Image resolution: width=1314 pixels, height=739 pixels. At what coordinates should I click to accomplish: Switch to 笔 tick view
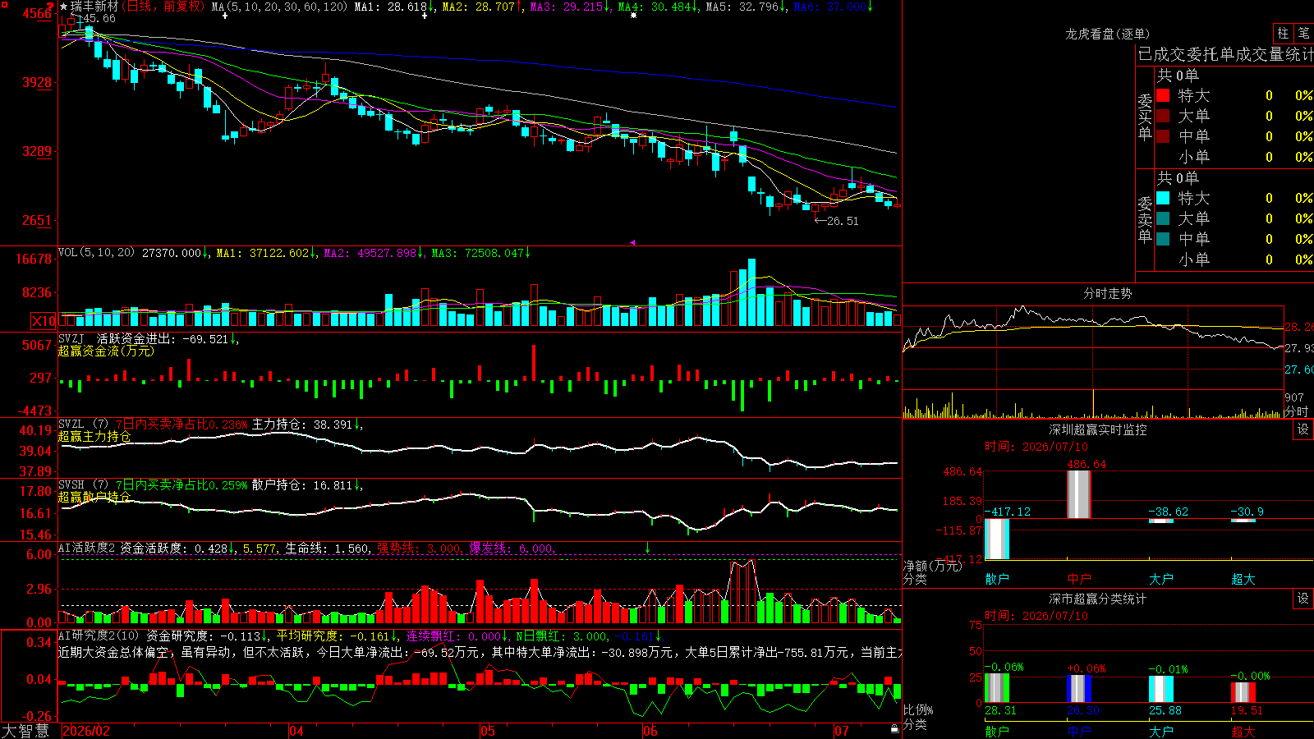(x=1303, y=33)
